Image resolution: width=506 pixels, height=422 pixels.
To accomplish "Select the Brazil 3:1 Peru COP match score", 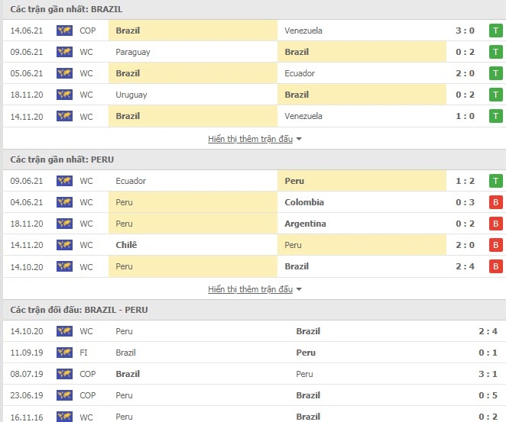I will [x=488, y=374].
